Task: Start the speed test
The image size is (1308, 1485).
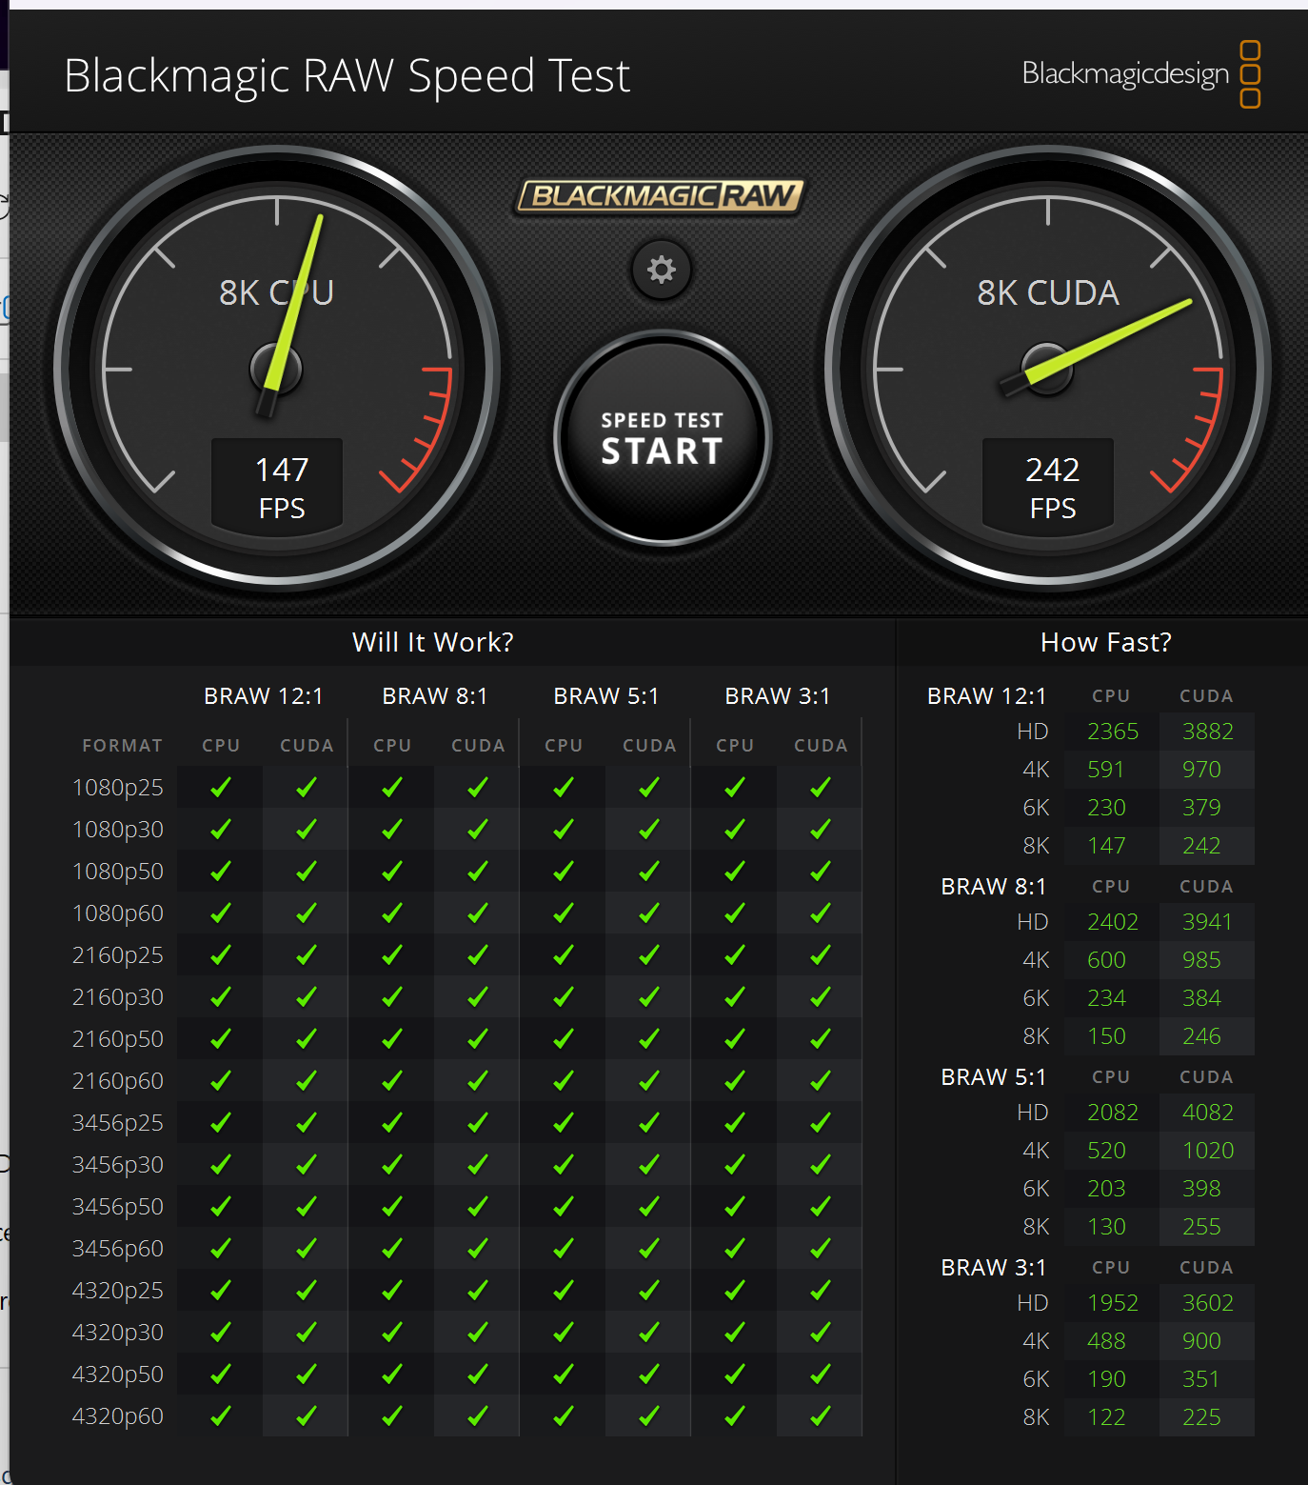Action: point(663,438)
